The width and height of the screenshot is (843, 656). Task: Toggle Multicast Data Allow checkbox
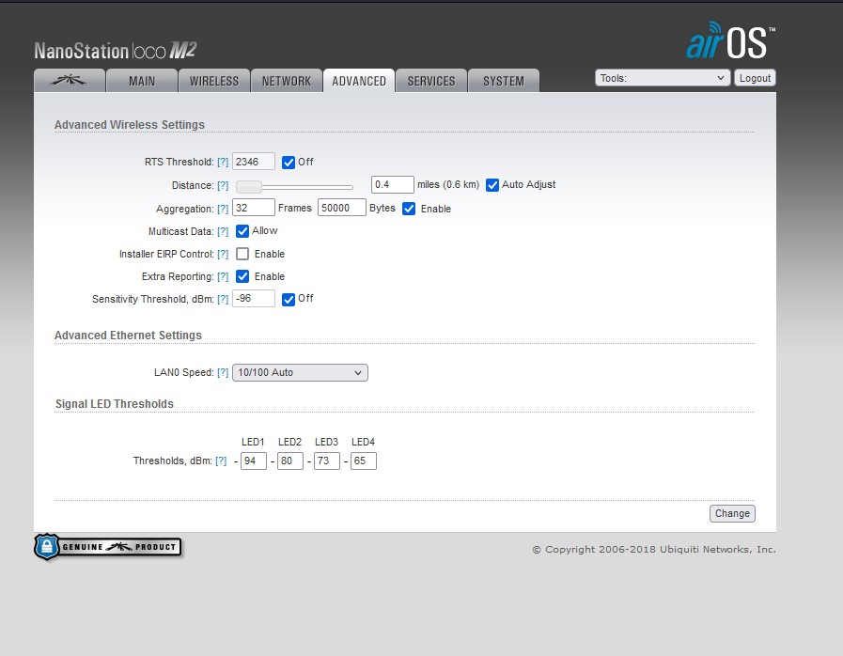point(242,231)
